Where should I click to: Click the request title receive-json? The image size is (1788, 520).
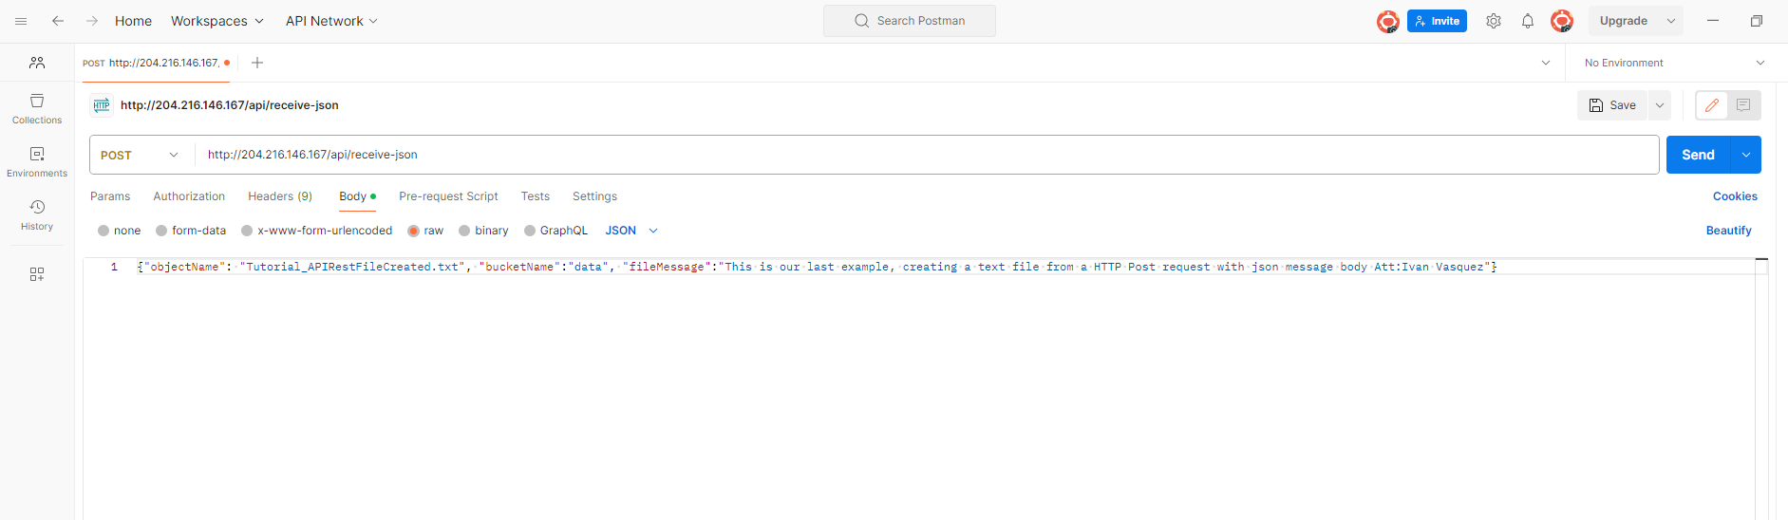[229, 105]
